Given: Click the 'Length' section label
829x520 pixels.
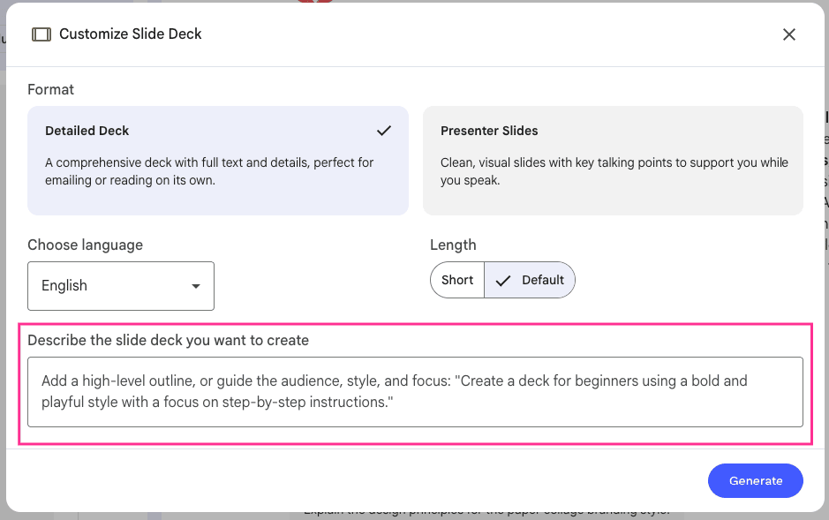Looking at the screenshot, I should [453, 245].
